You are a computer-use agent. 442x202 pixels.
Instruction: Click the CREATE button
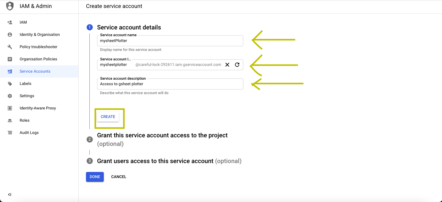tap(108, 117)
